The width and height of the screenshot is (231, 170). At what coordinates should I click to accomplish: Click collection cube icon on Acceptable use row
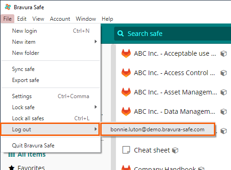click(x=224, y=53)
